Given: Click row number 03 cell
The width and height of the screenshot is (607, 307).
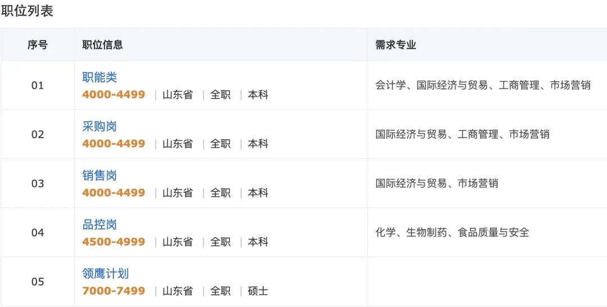Looking at the screenshot, I should [x=38, y=184].
